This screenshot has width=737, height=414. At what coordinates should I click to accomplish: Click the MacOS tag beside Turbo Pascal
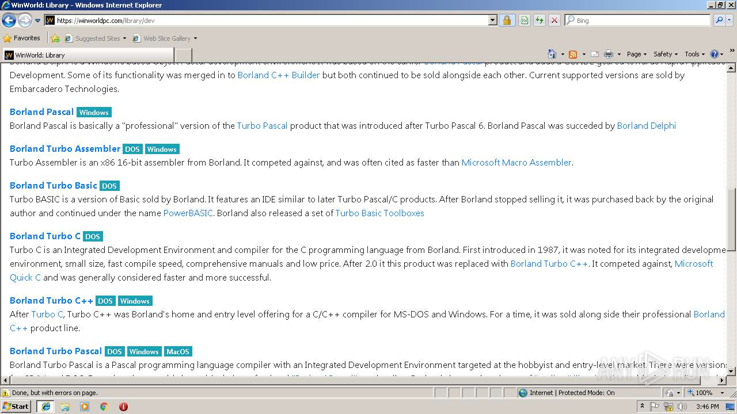(178, 351)
